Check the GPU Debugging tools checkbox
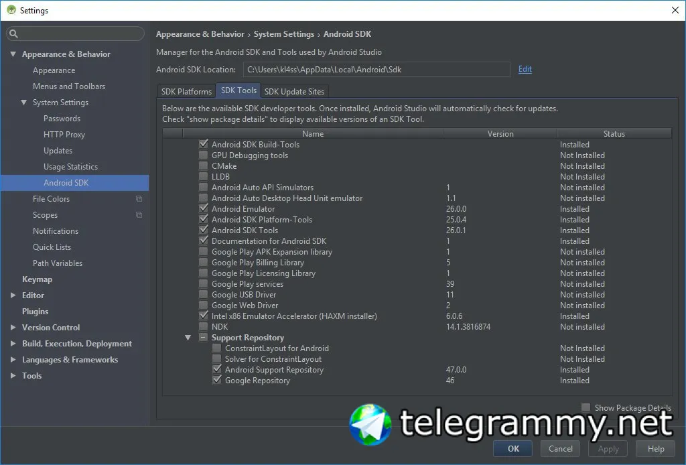The width and height of the screenshot is (686, 465). [204, 155]
